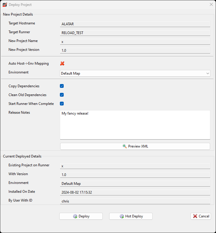Viewport: 216px width, 233px height.
Task: Click the Installed On Date field
Action: click(x=135, y=192)
